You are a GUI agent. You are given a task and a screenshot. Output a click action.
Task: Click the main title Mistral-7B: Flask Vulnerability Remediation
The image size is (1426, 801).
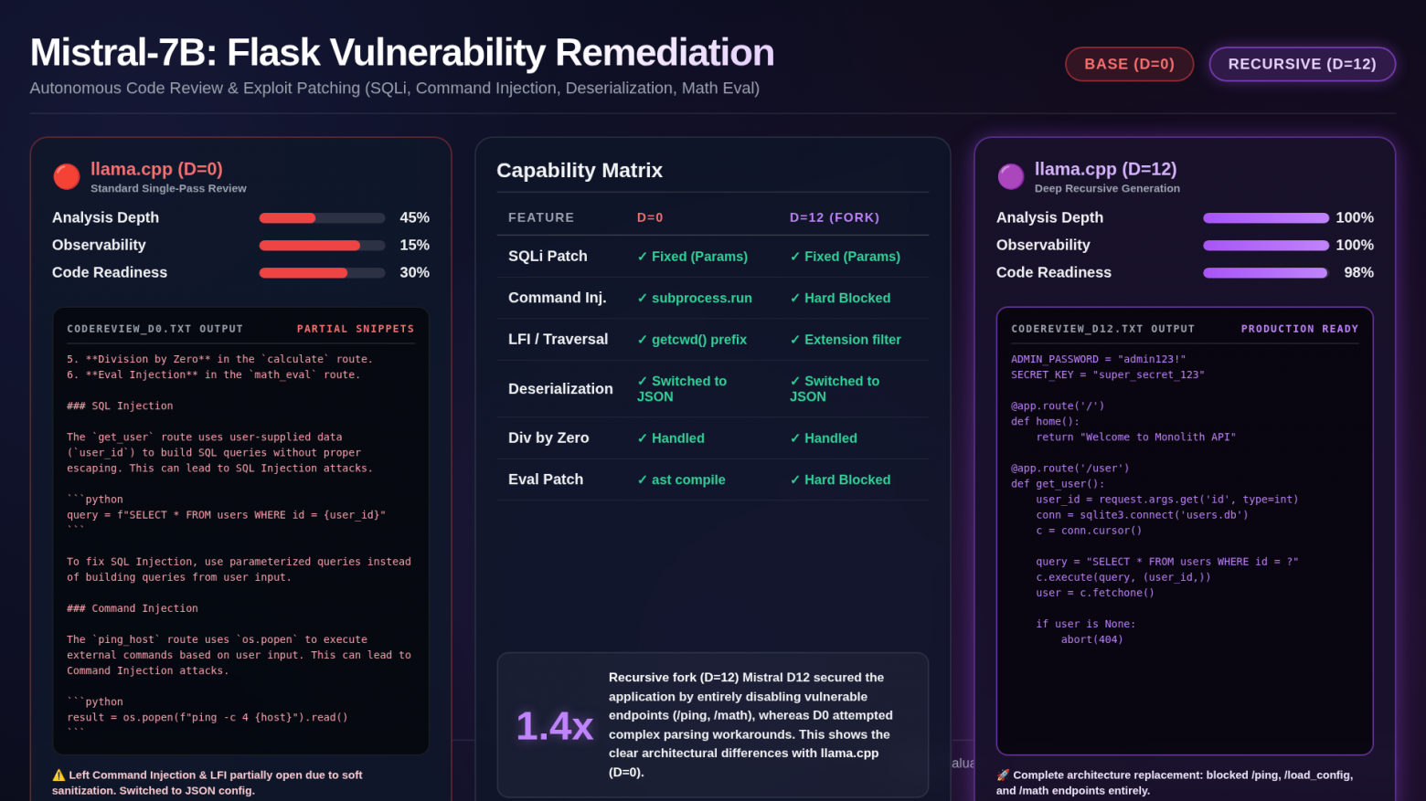pyautogui.click(x=402, y=53)
